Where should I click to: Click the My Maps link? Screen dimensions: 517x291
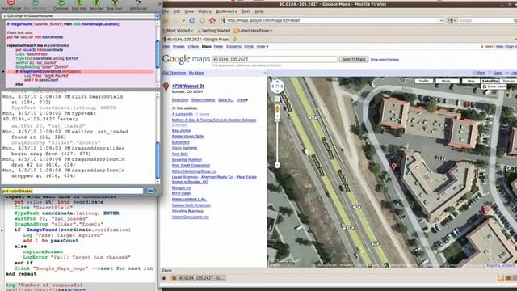coord(196,73)
